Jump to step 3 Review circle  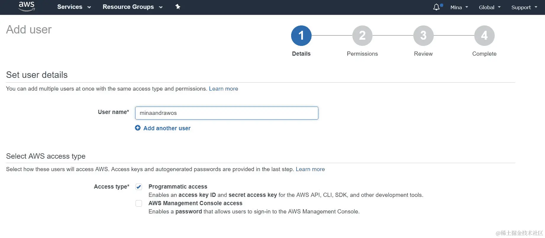[x=423, y=36]
